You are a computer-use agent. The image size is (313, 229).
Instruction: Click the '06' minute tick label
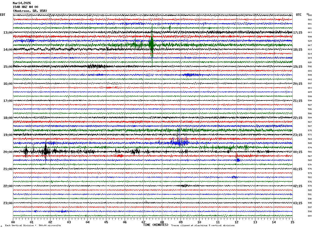(125, 222)
